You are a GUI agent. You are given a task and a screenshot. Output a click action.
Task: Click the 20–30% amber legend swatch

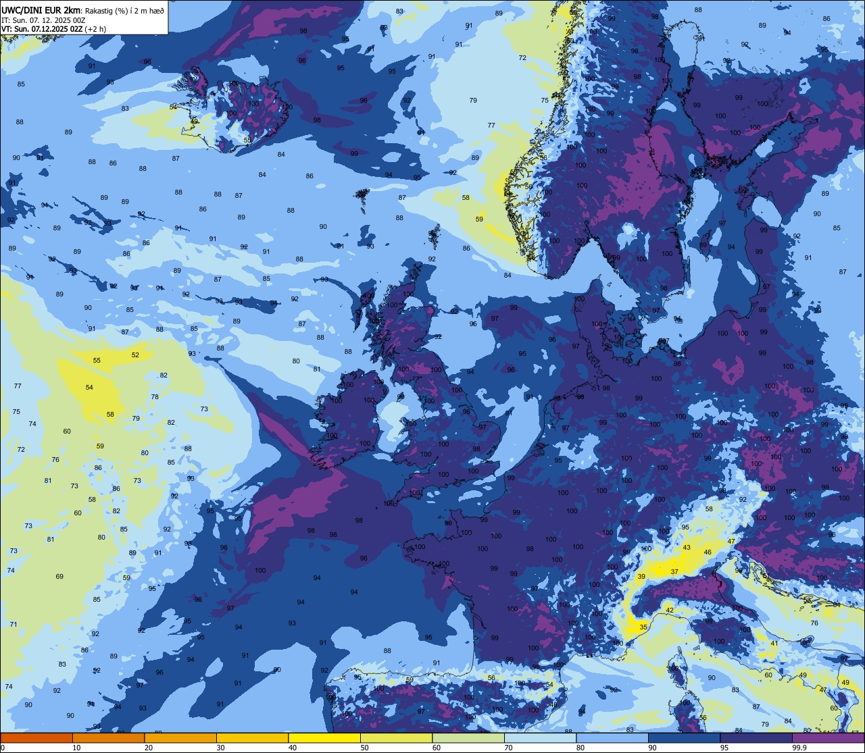(x=180, y=737)
